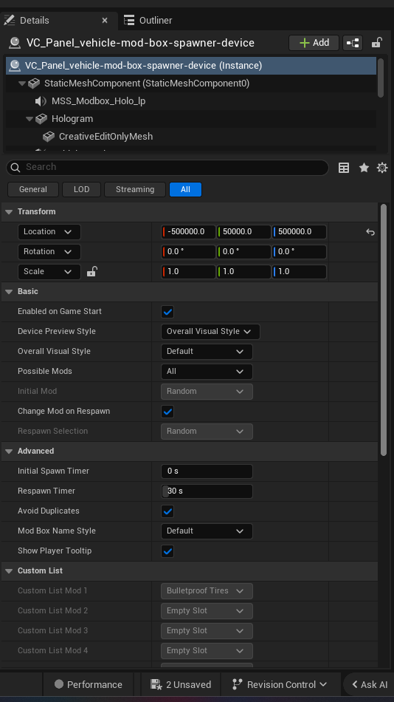Select the General filter tab

click(33, 189)
